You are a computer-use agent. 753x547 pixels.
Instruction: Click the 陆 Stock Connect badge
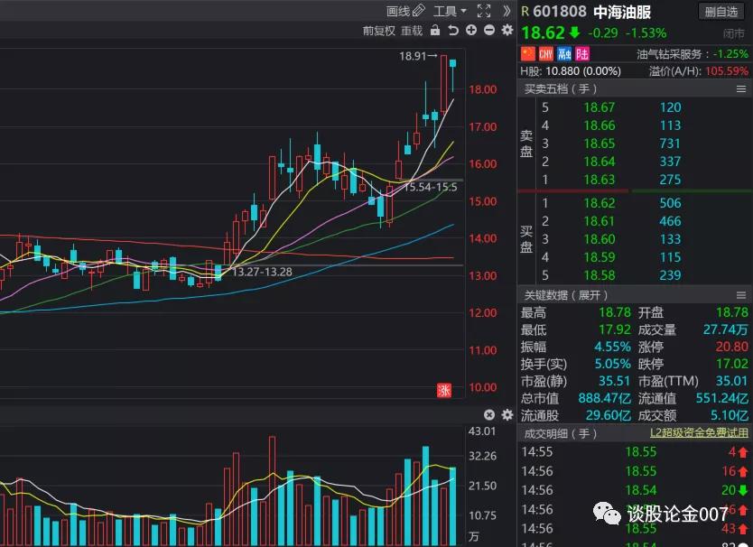coord(582,53)
